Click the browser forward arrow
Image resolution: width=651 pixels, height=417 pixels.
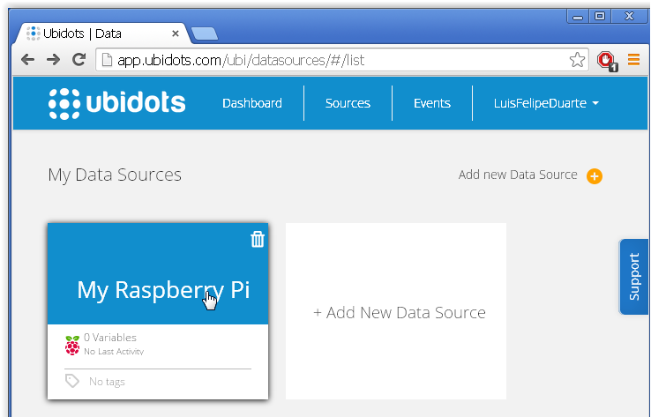tap(53, 60)
